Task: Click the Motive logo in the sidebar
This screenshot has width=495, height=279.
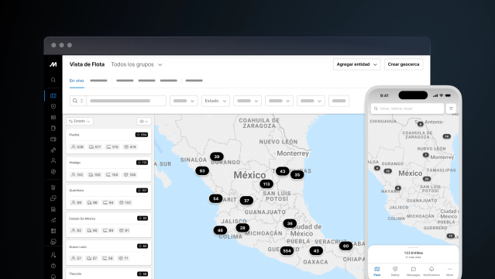Action: pyautogui.click(x=53, y=64)
